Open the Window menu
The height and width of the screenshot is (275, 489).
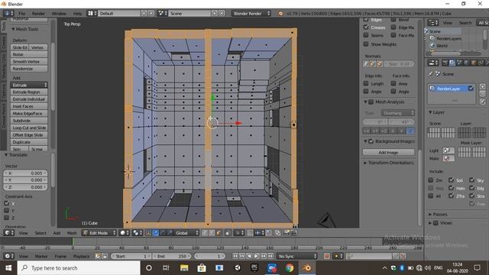(59, 14)
